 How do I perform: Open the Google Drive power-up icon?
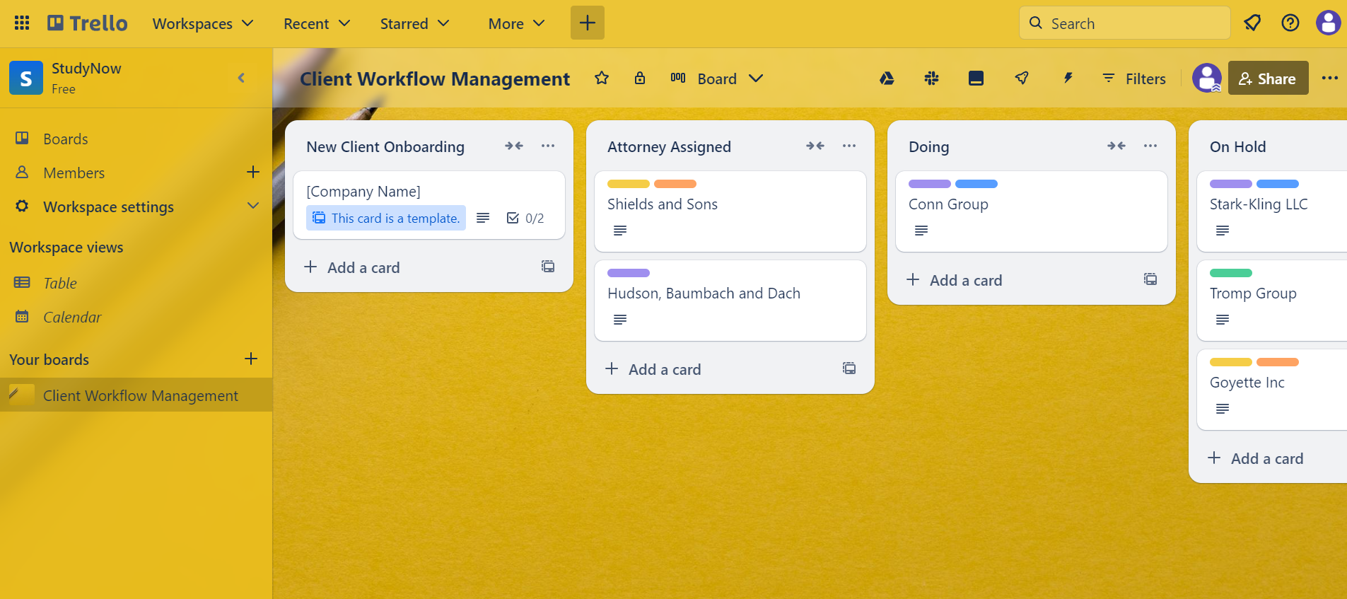887,78
